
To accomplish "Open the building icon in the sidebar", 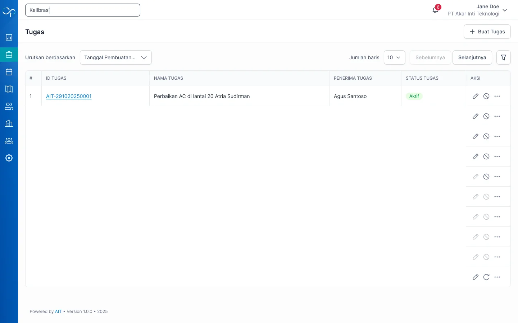I will (x=9, y=123).
